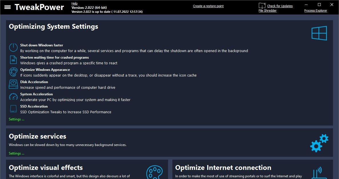Click the 'Version 2.022 is up to date' status
Image resolution: width=339 pixels, height=179 pixels.
[107, 12]
